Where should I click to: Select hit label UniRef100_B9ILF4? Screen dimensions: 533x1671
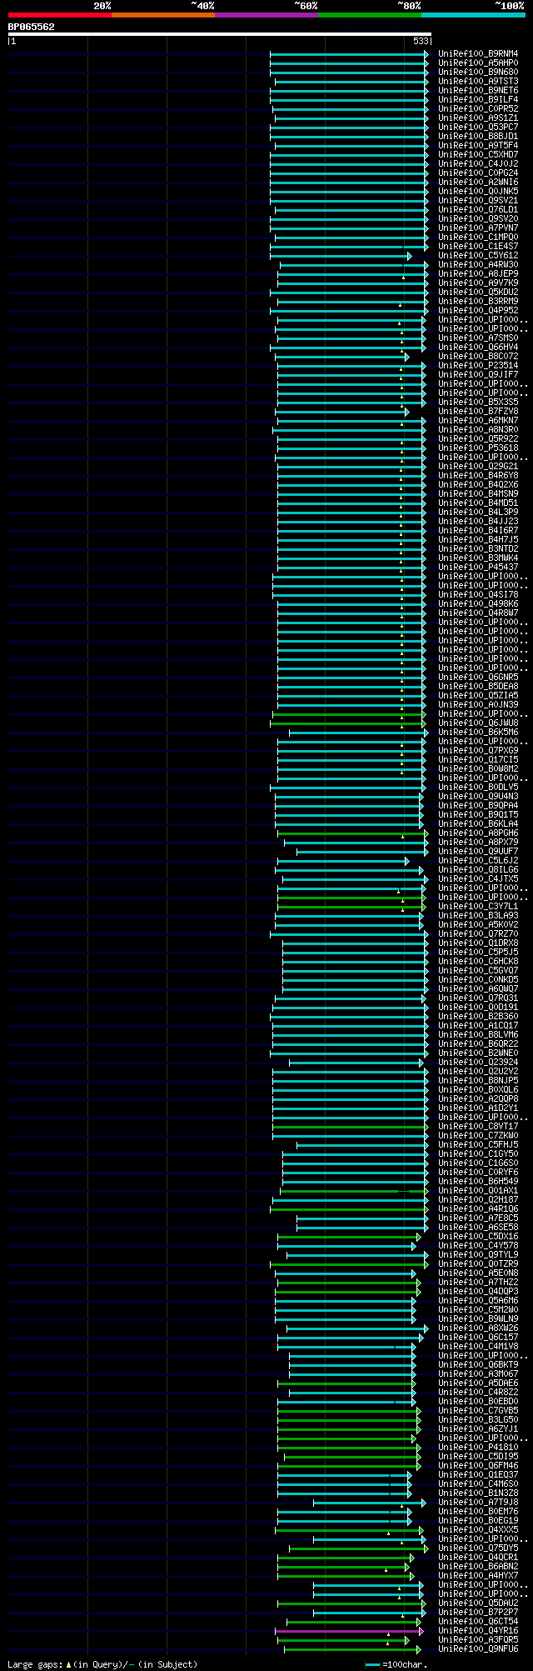click(478, 100)
